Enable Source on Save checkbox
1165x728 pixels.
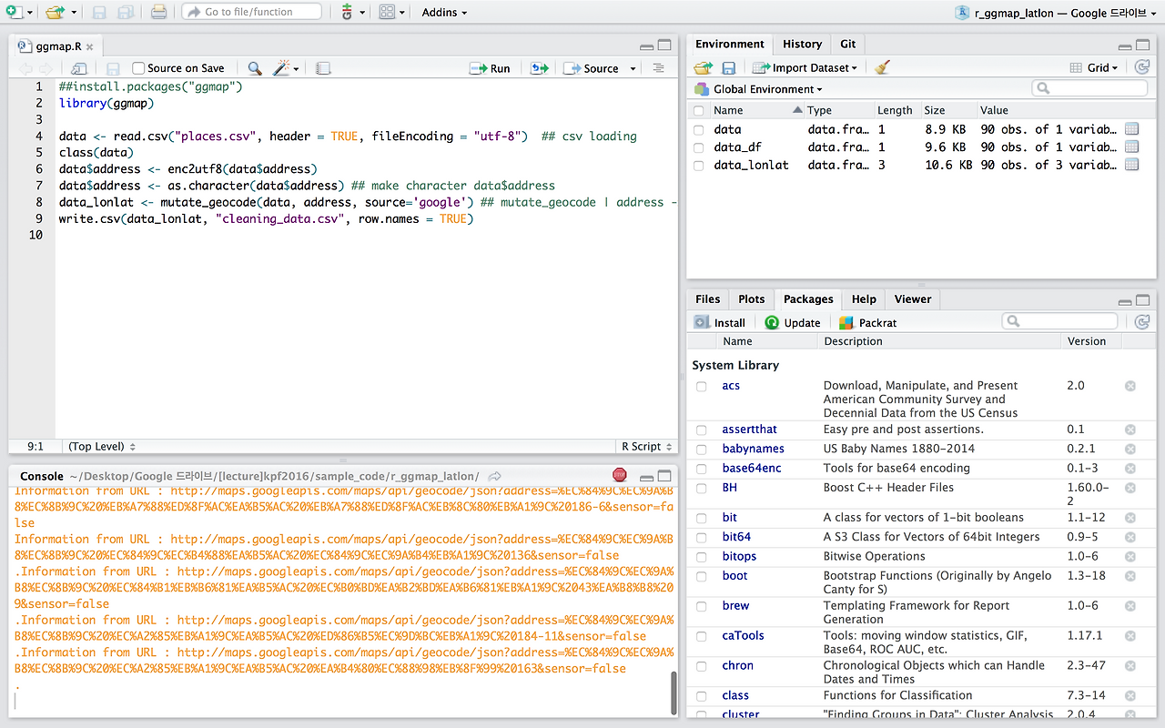click(x=138, y=68)
